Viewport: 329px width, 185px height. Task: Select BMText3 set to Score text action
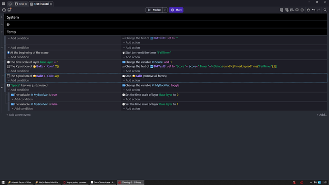199,66
